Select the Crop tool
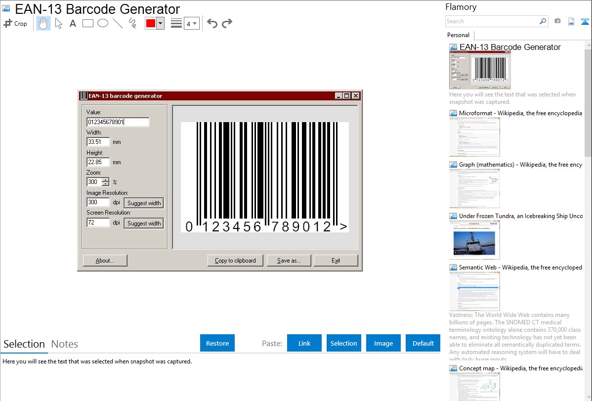Viewport: 592px width, 401px height. coord(15,23)
